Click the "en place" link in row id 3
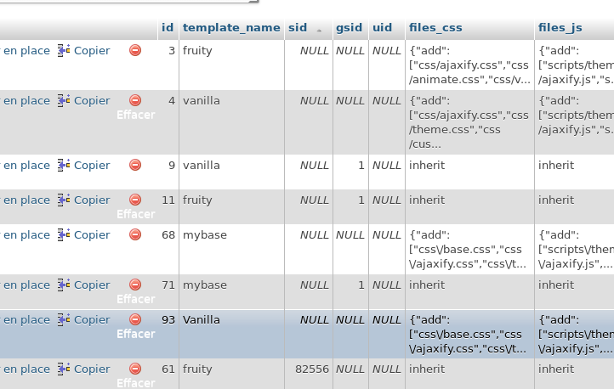The width and height of the screenshot is (614, 389). click(26, 51)
